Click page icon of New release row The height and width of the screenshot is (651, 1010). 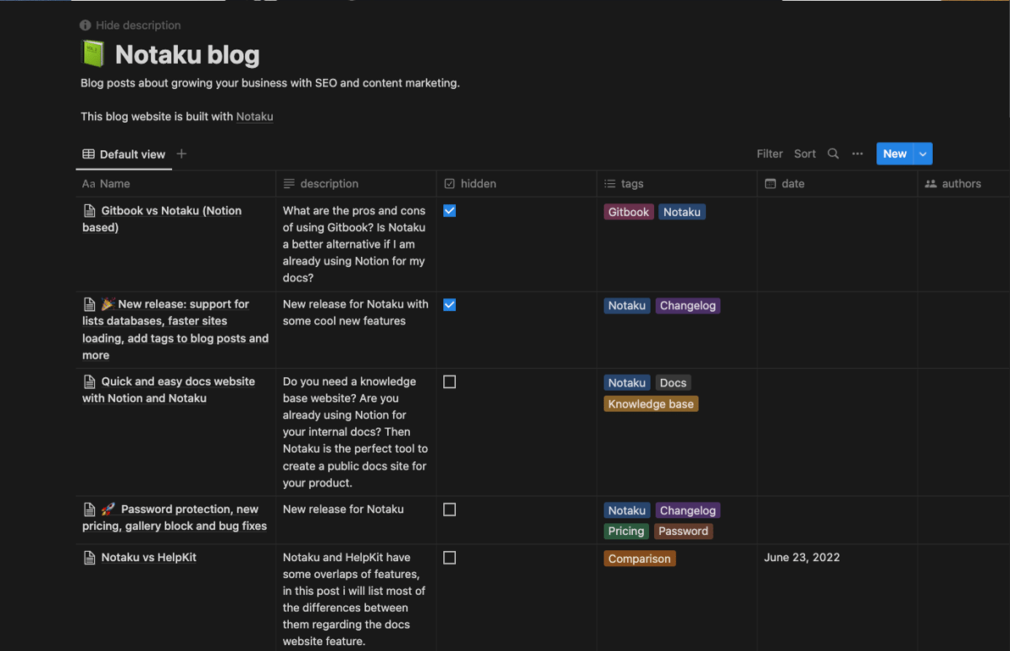(90, 304)
